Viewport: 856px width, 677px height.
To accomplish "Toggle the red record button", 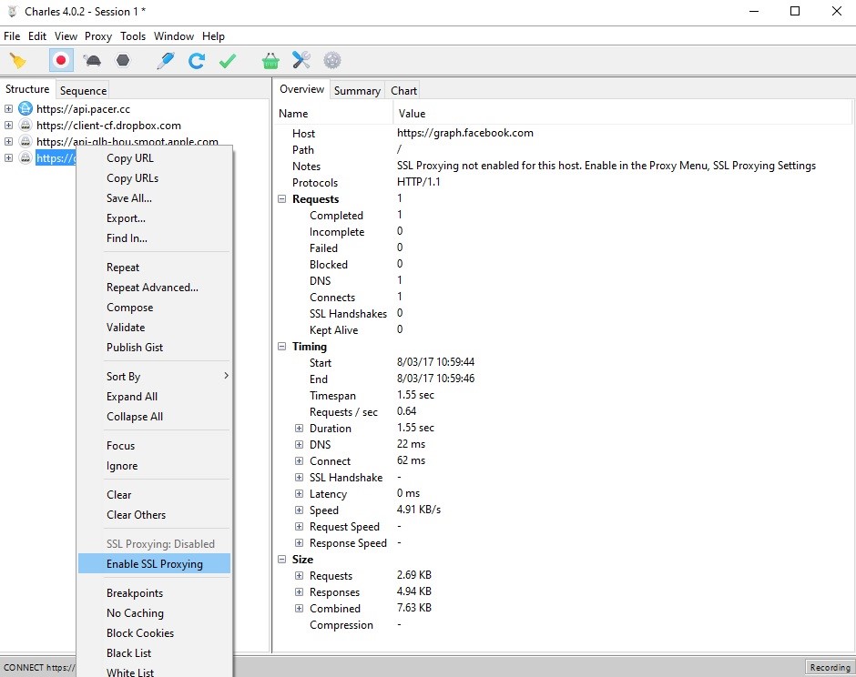I will [61, 61].
